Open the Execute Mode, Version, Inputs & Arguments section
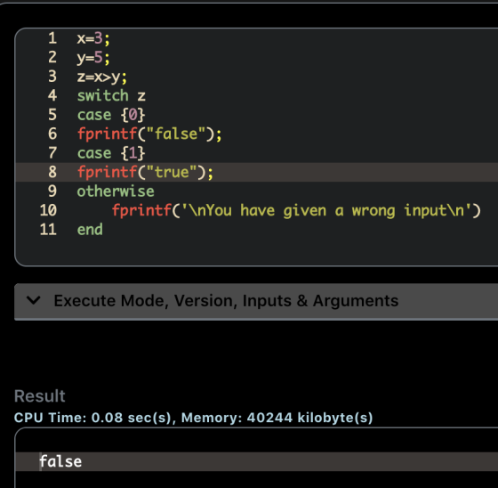498x488 pixels. [x=256, y=301]
